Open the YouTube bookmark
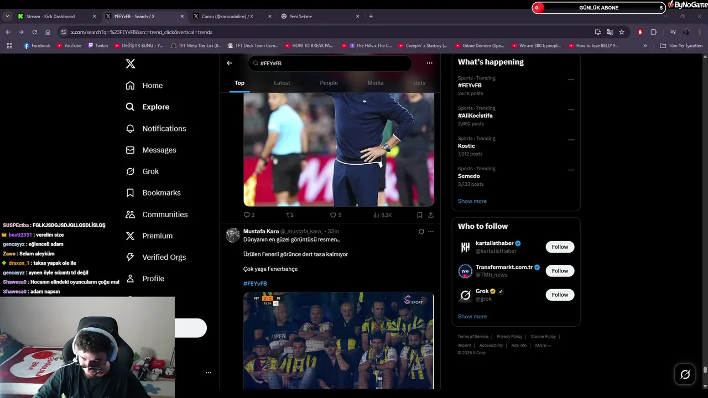This screenshot has height=398, width=708. (69, 46)
